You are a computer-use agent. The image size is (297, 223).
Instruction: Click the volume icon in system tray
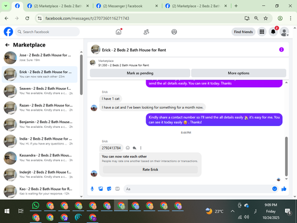point(247,217)
